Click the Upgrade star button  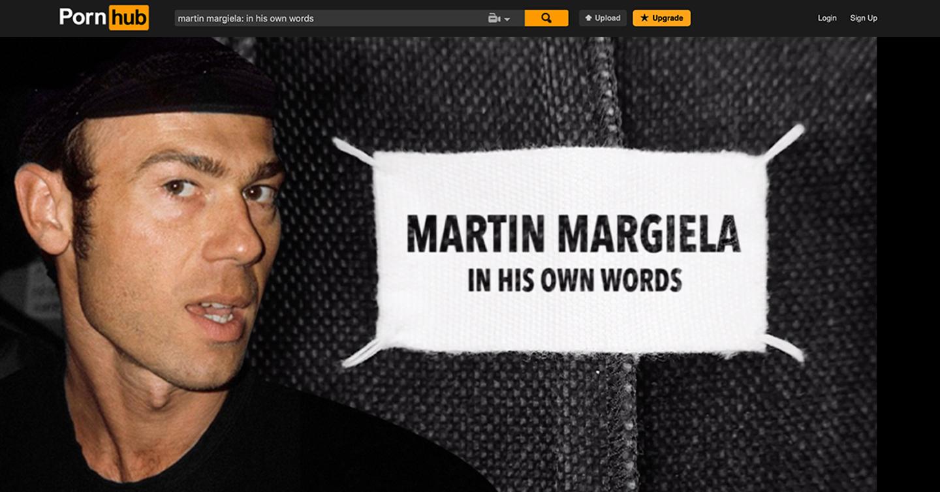661,18
